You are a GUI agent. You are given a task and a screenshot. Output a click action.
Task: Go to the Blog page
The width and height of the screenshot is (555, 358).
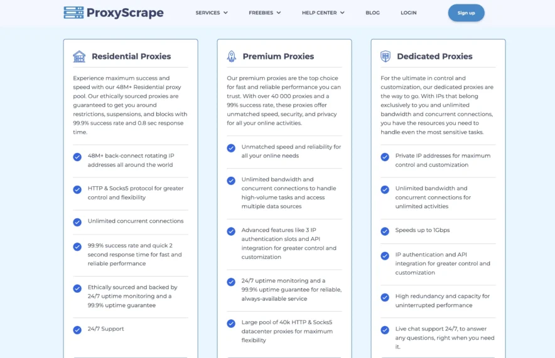click(372, 13)
